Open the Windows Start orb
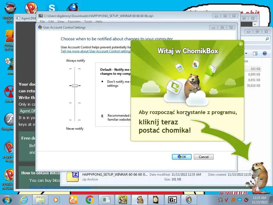The image size is (273, 205). coord(7,200)
